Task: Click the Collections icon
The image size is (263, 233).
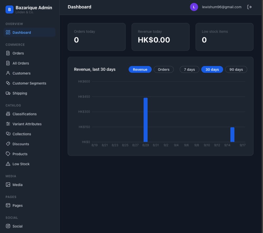Action: (x=8, y=134)
